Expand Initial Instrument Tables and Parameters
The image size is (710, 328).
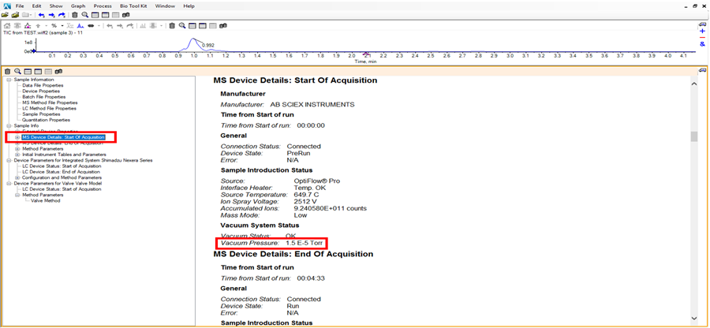(17, 155)
